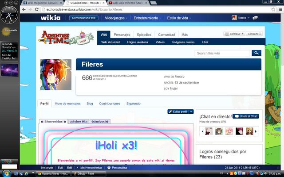Click the sidebar weather sun gadget
The width and height of the screenshot is (284, 177).
6,32
